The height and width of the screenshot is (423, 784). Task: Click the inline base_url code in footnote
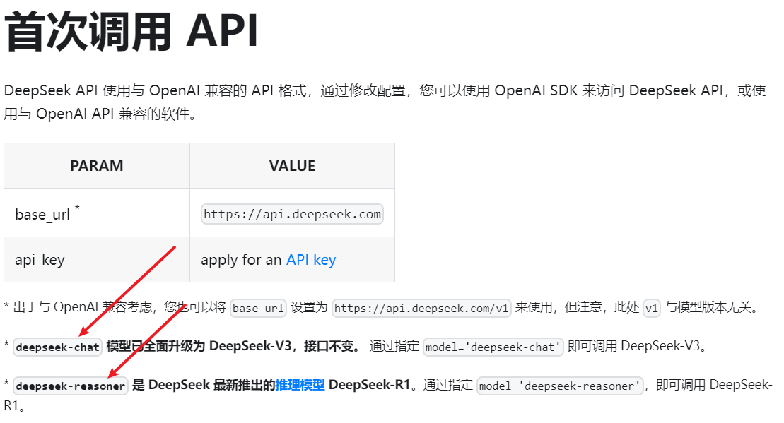tap(258, 308)
